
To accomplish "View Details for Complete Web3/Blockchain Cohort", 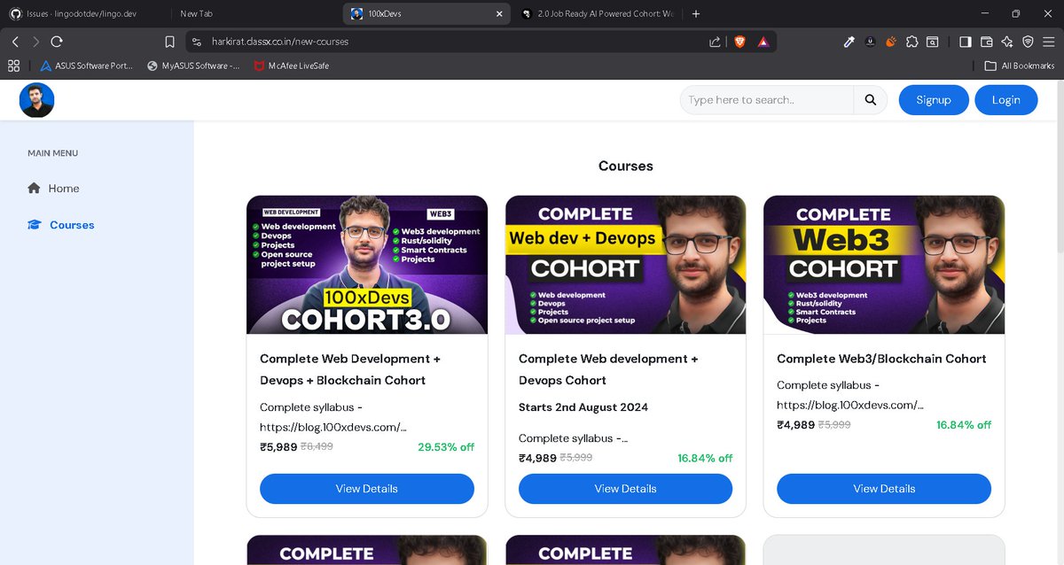I will (884, 489).
